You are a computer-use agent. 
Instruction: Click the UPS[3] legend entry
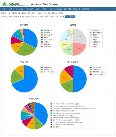45,42
